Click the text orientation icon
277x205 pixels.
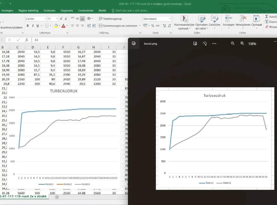tap(89, 18)
